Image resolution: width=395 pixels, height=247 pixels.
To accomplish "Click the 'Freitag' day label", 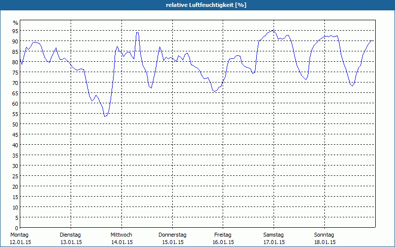I will (223, 235).
